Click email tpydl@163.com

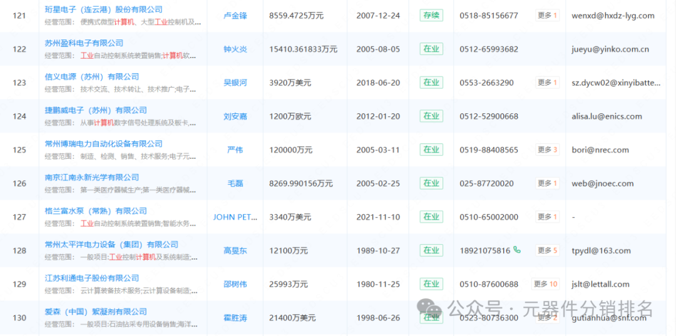pyautogui.click(x=601, y=251)
